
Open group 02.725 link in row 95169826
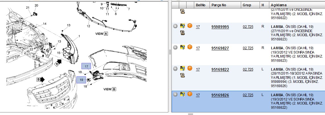(248, 95)
